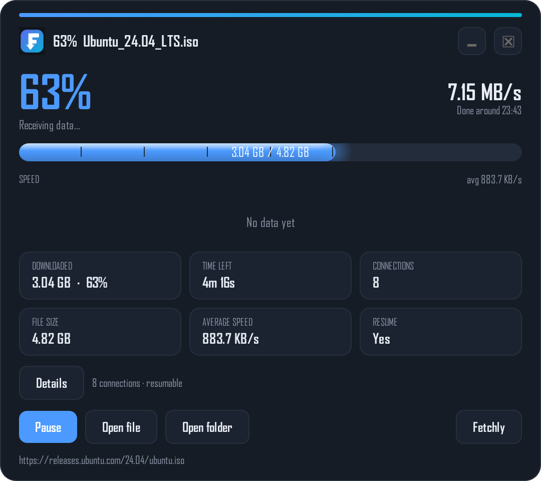This screenshot has width=541, height=481.
Task: Click the Connections 8 stat card
Action: pos(441,276)
